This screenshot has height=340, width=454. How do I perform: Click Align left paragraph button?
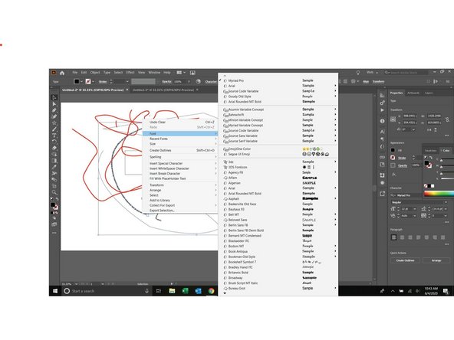pos(393,237)
